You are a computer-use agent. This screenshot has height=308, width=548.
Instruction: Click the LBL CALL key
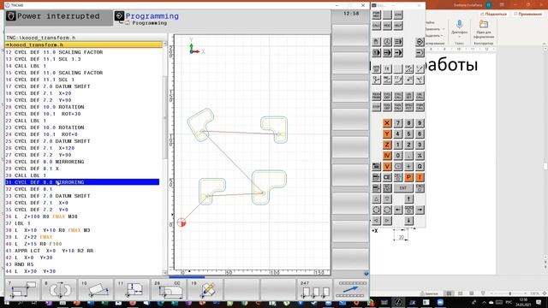(420, 96)
